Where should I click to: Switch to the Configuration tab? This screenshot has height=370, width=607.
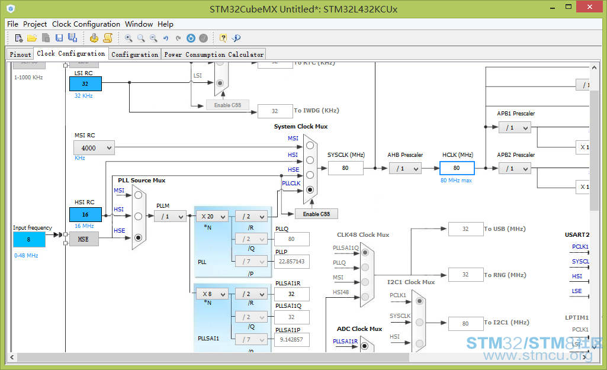134,54
